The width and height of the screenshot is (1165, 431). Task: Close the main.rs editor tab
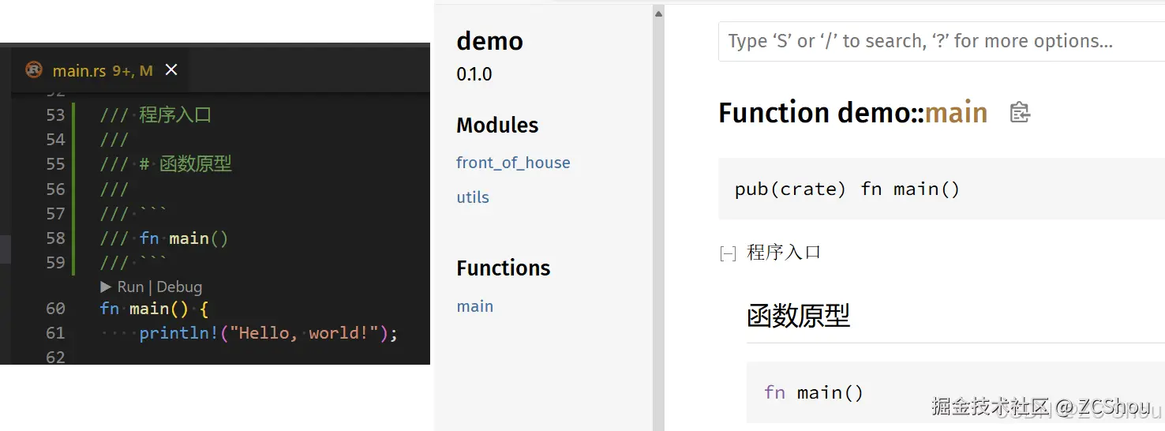pyautogui.click(x=171, y=70)
